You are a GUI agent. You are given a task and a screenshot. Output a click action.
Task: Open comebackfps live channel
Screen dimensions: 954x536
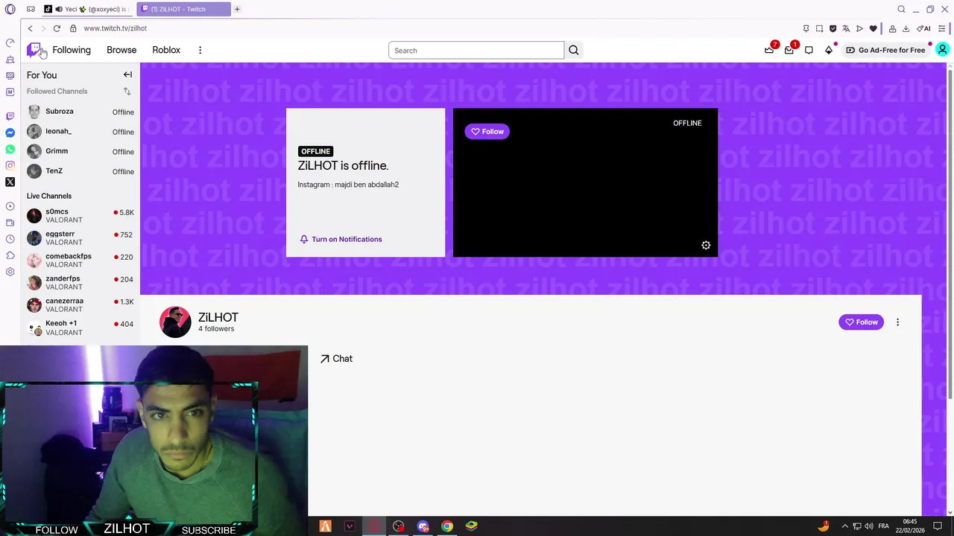point(80,261)
